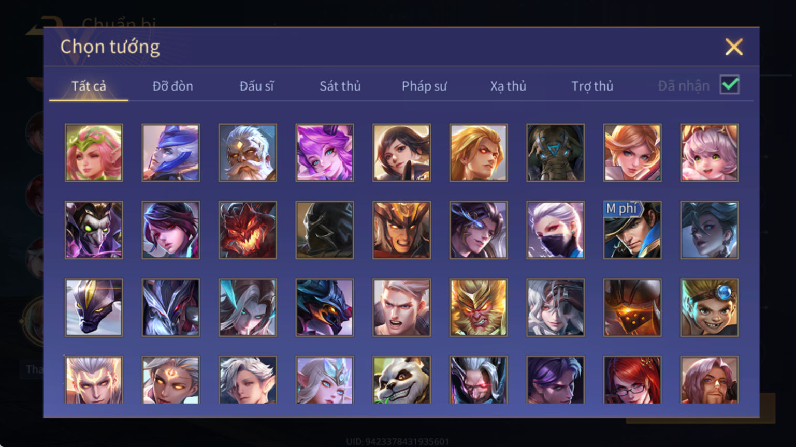Toggle the Đã nhận checkbox

click(x=730, y=85)
